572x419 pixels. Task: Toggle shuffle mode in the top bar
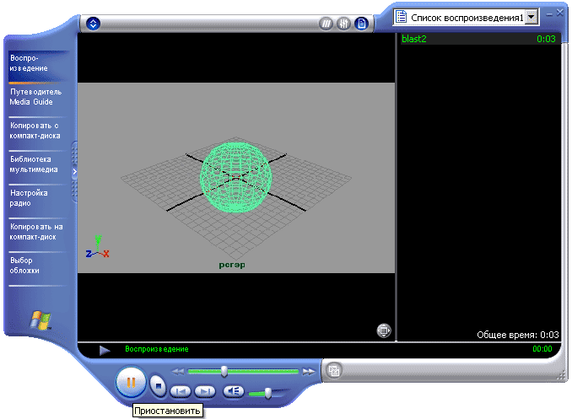point(327,23)
